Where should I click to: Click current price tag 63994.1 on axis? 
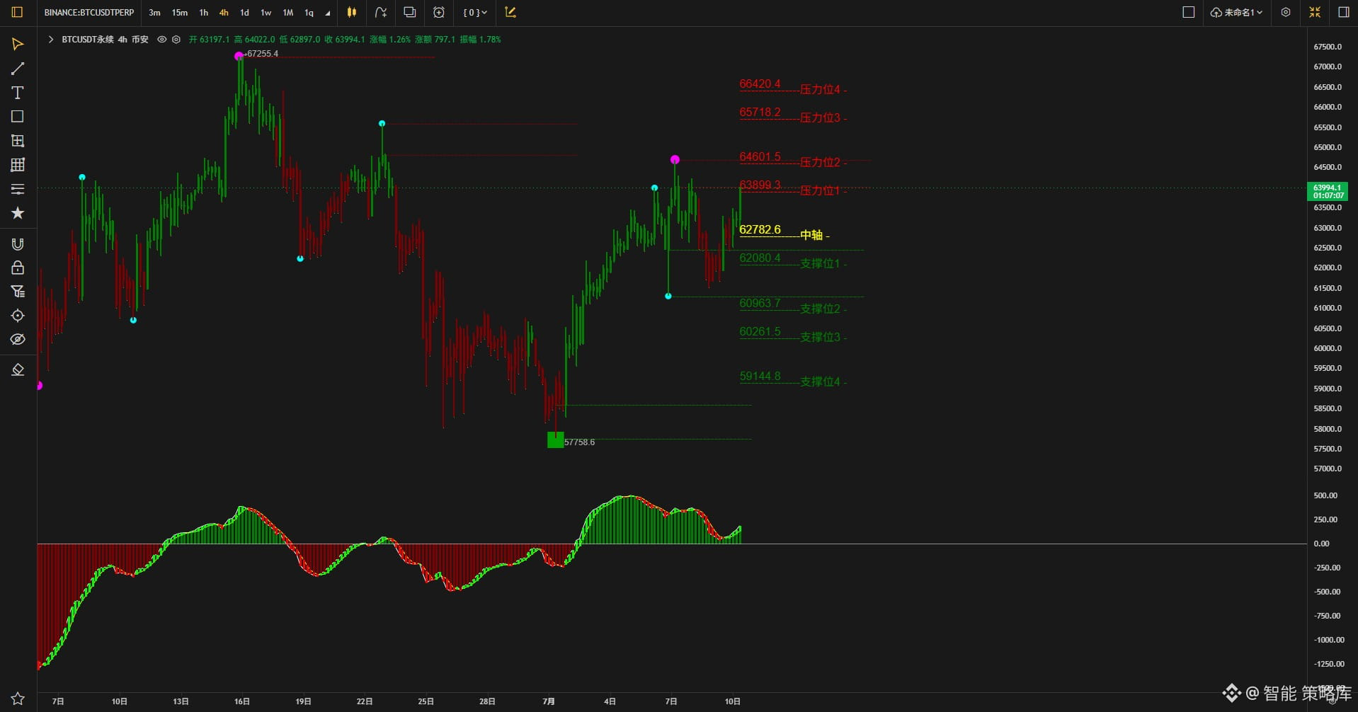(1328, 191)
